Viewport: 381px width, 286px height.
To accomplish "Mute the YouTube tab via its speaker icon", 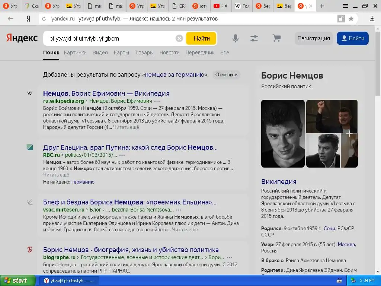I will (x=227, y=6).
